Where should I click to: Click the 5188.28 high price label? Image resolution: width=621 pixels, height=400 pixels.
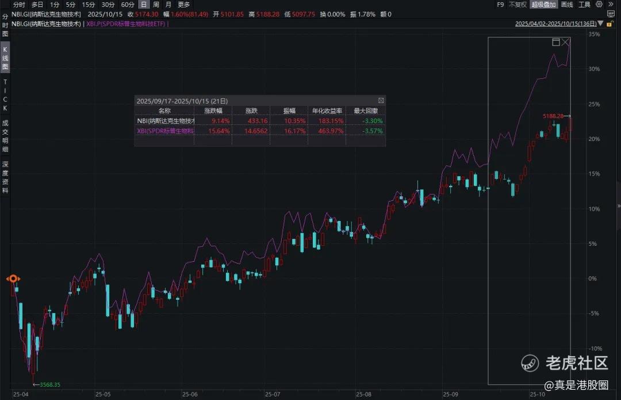point(553,116)
